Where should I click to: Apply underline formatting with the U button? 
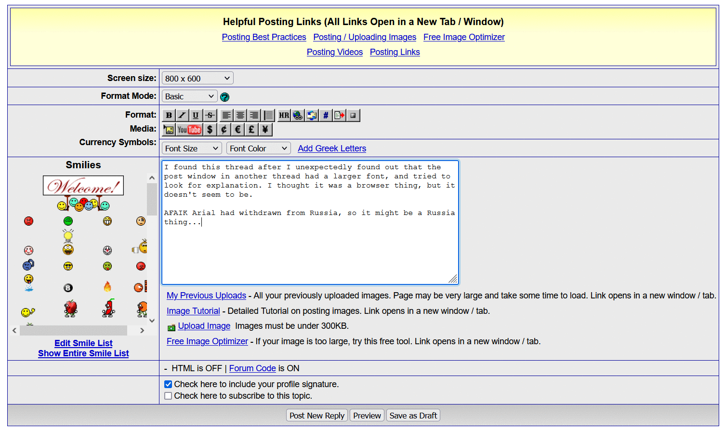[196, 115]
